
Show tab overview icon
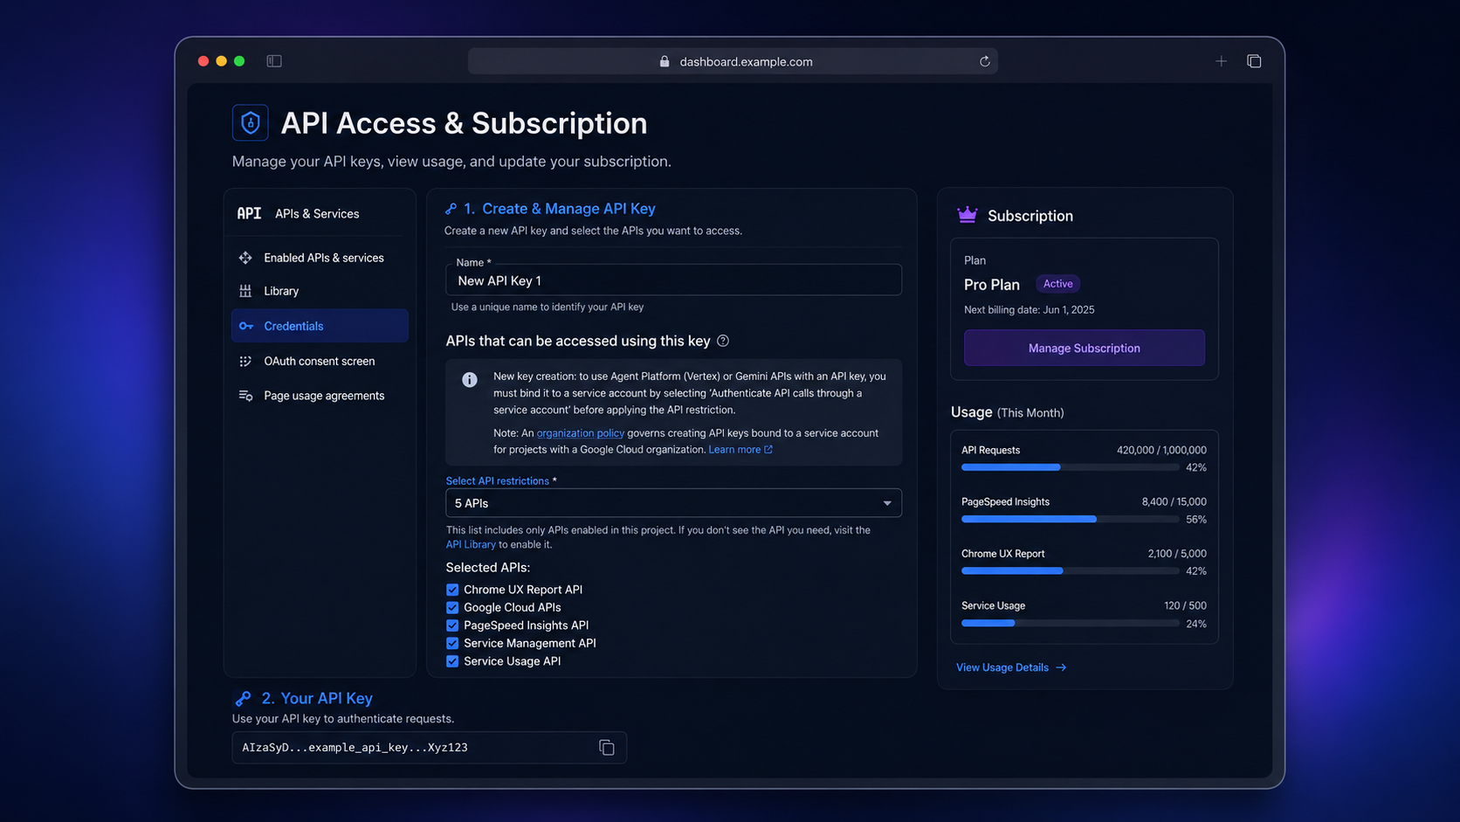pos(1254,61)
